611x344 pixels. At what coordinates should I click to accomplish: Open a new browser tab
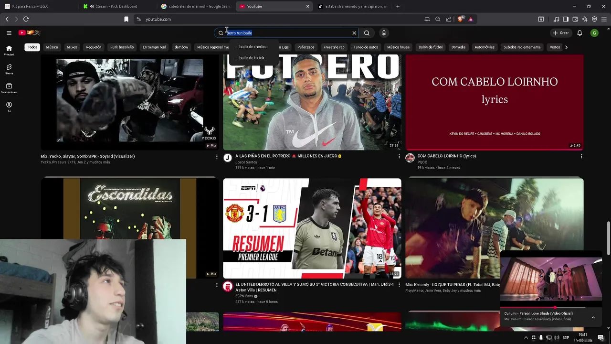[398, 6]
